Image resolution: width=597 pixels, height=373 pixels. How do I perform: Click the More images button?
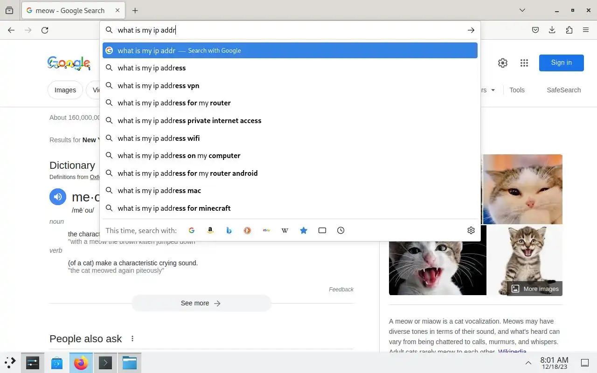(x=535, y=289)
